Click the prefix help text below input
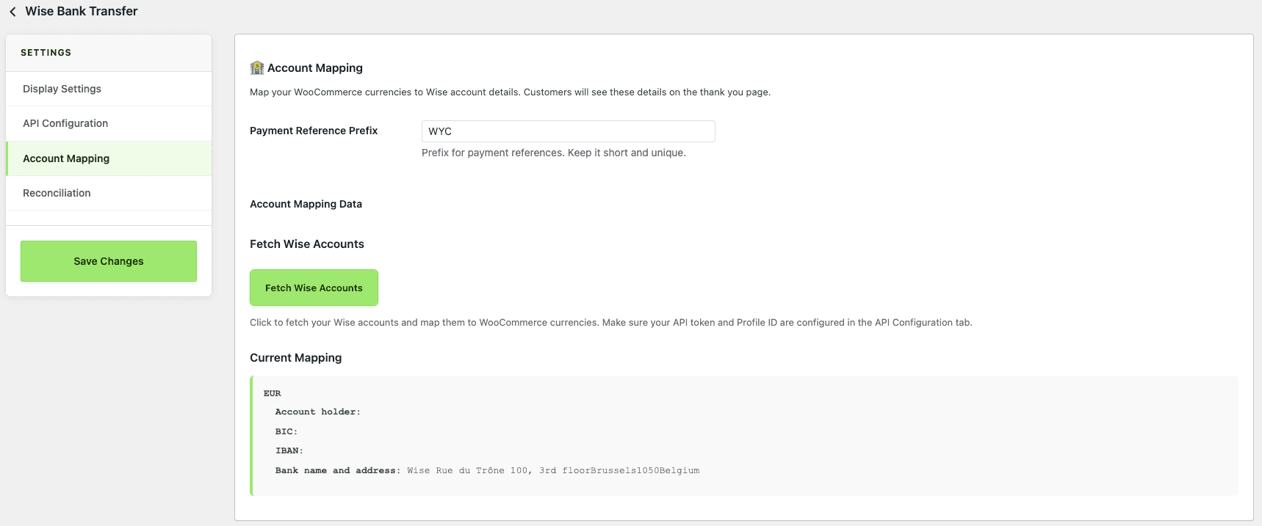The height and width of the screenshot is (526, 1262). (553, 153)
